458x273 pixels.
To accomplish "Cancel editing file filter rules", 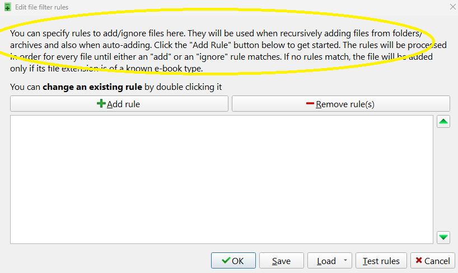I will tap(433, 261).
